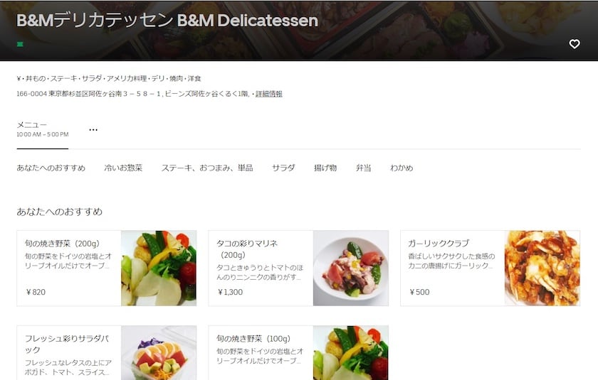This screenshot has width=598, height=380.
Task: Click the green badge icon under title
Action: (x=20, y=45)
